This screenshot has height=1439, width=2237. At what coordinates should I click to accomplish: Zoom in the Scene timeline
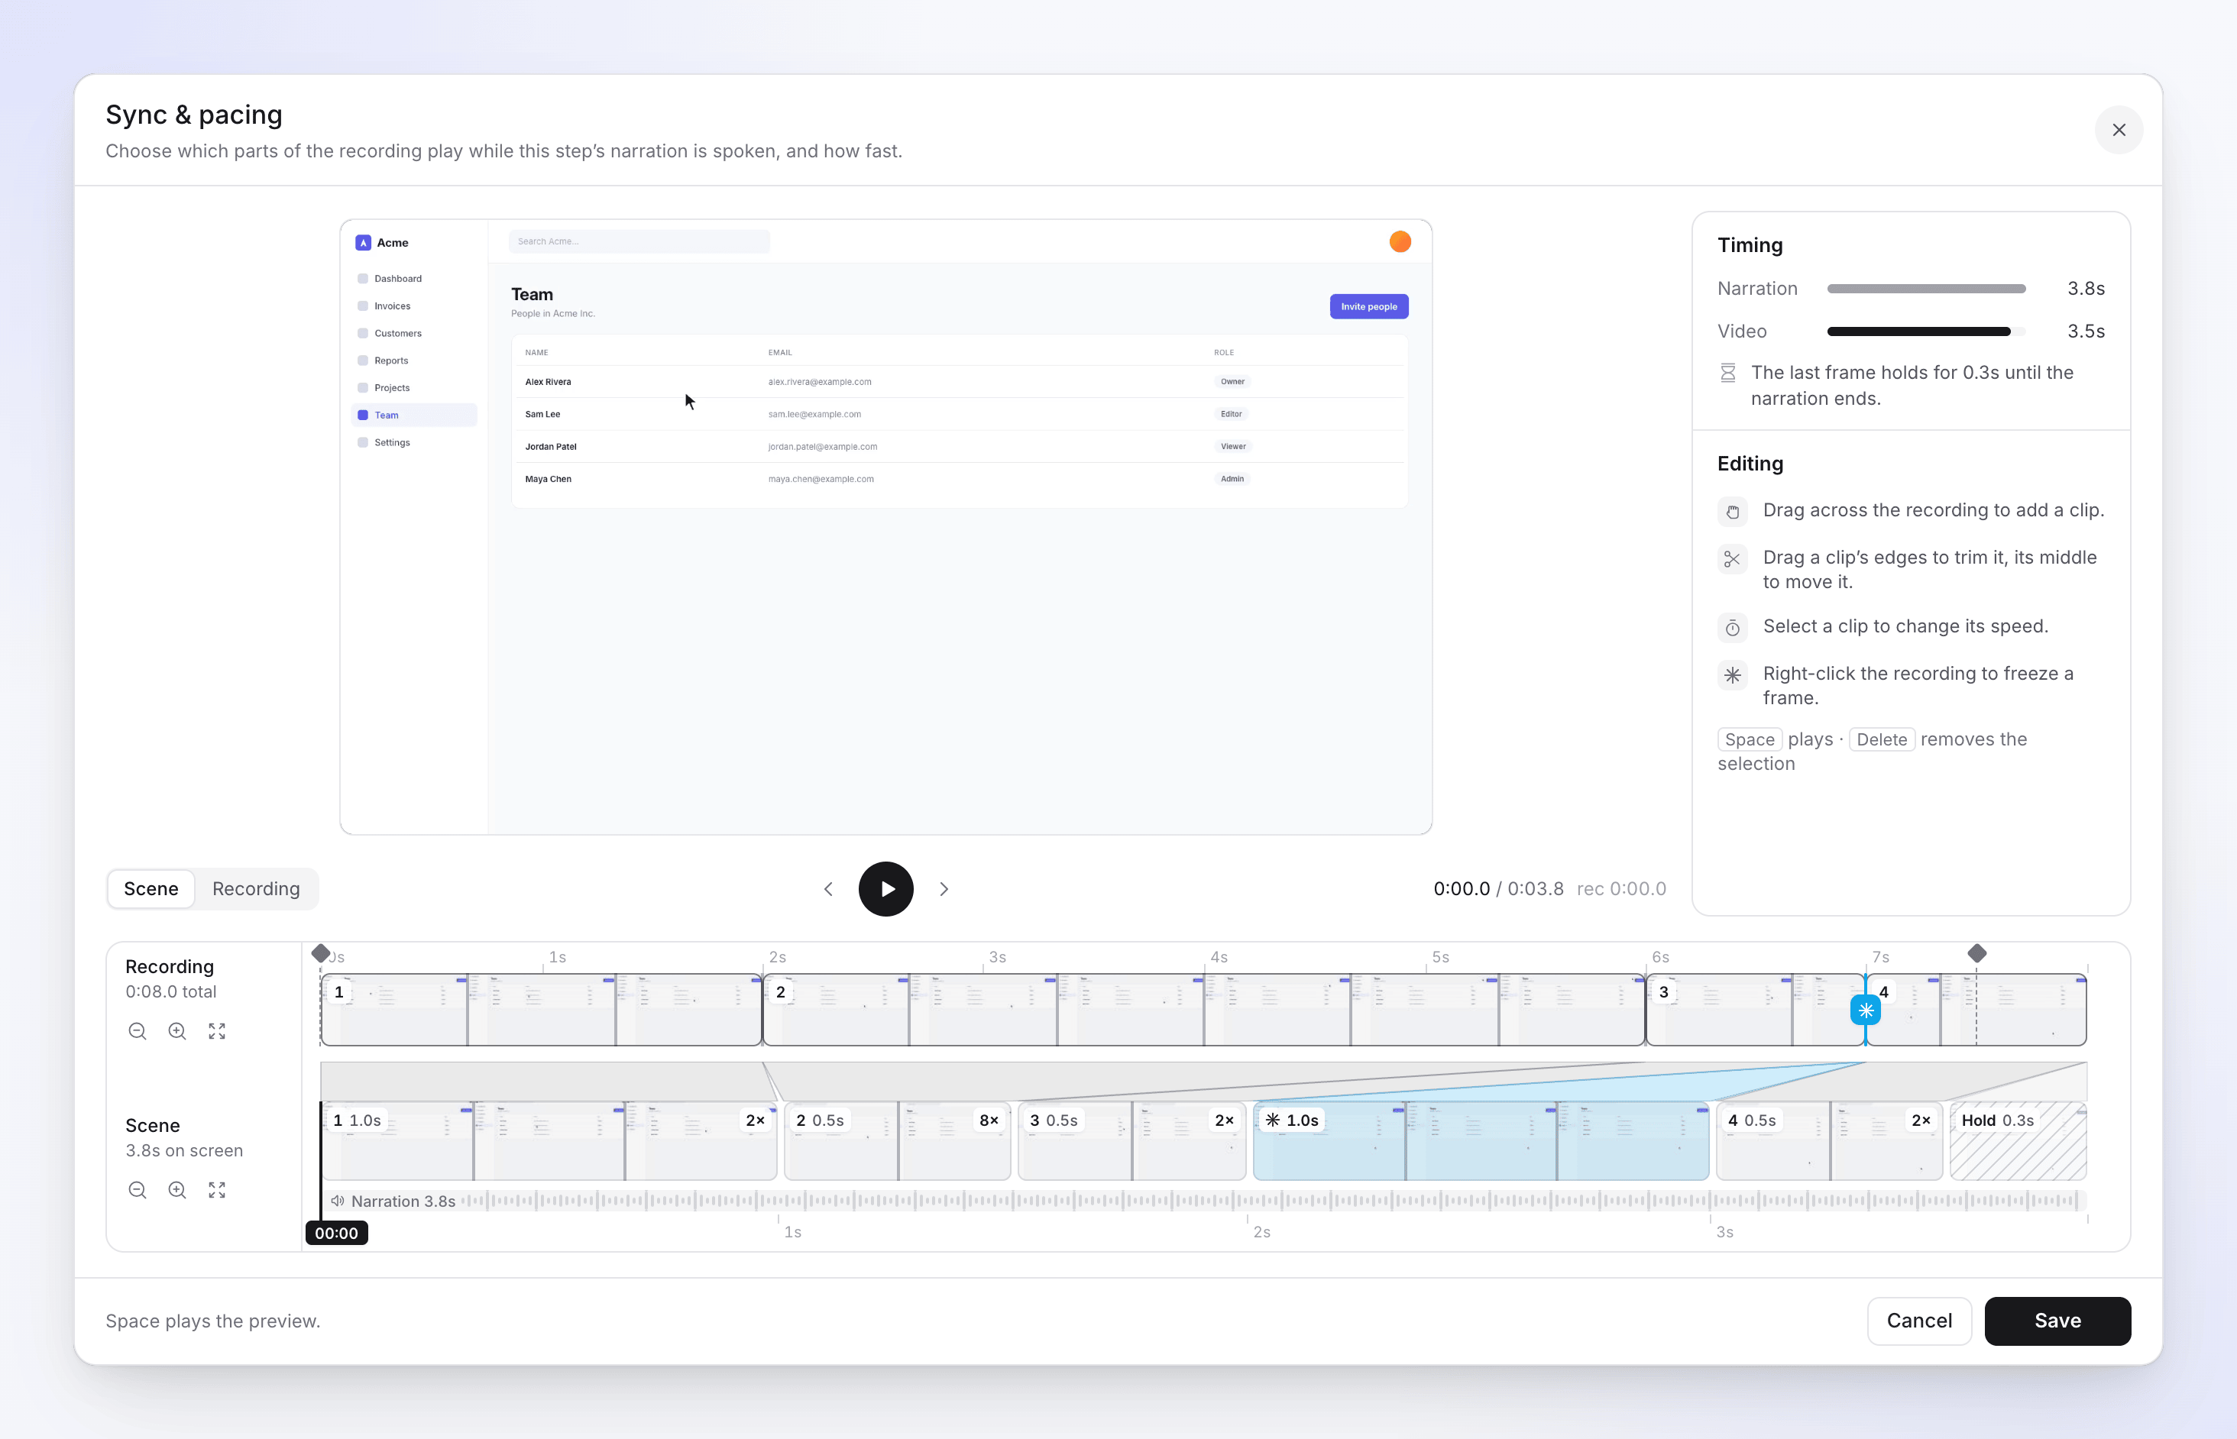tap(176, 1189)
